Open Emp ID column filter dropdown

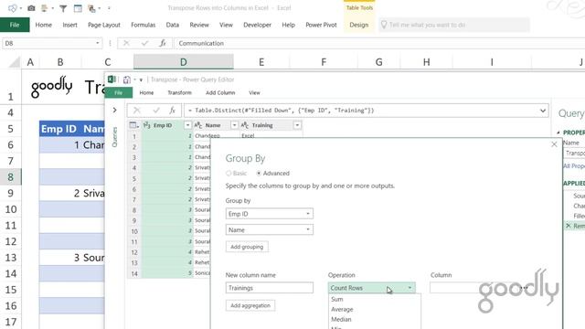[x=187, y=125]
